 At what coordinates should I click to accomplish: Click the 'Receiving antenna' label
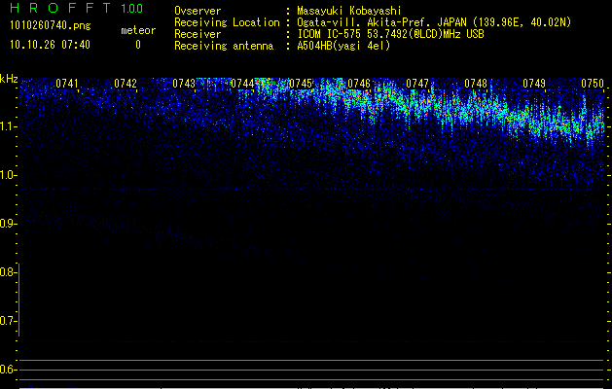click(224, 46)
